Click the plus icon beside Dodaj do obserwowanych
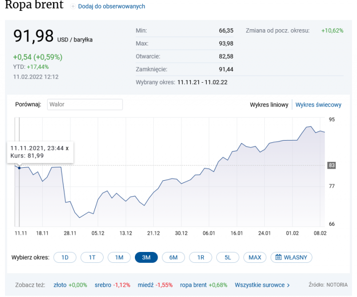357x297 pixels. click(x=73, y=6)
